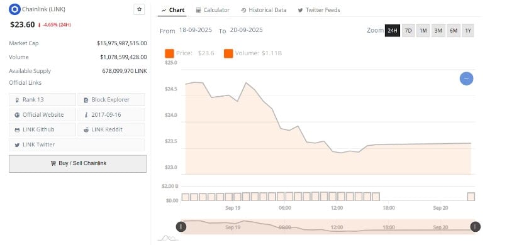The image size is (519, 245).
Task: Visit the Official Website link
Action: coord(42,115)
